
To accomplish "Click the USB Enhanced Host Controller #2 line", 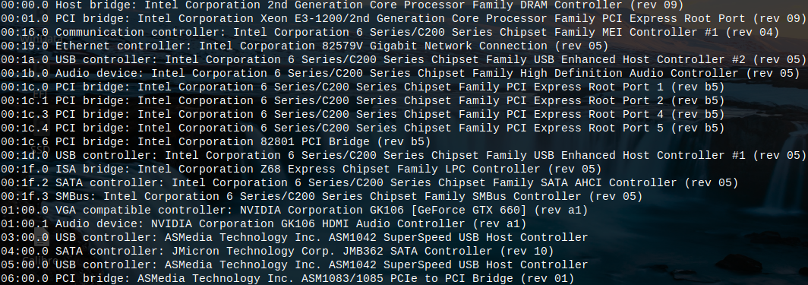I will (403, 60).
